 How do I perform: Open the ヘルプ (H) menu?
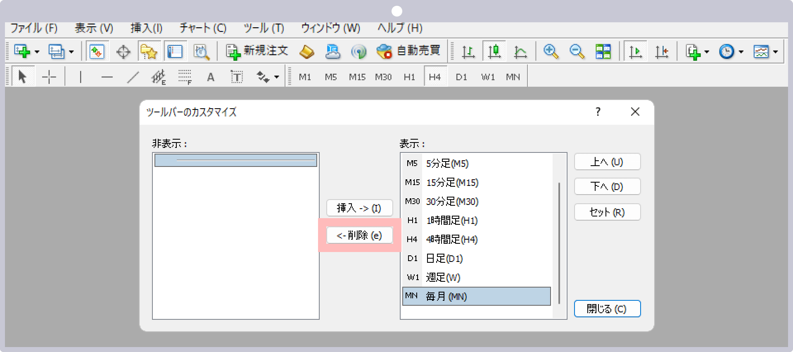400,28
